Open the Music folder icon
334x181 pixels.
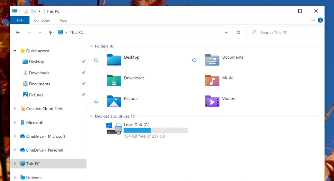tap(212, 80)
